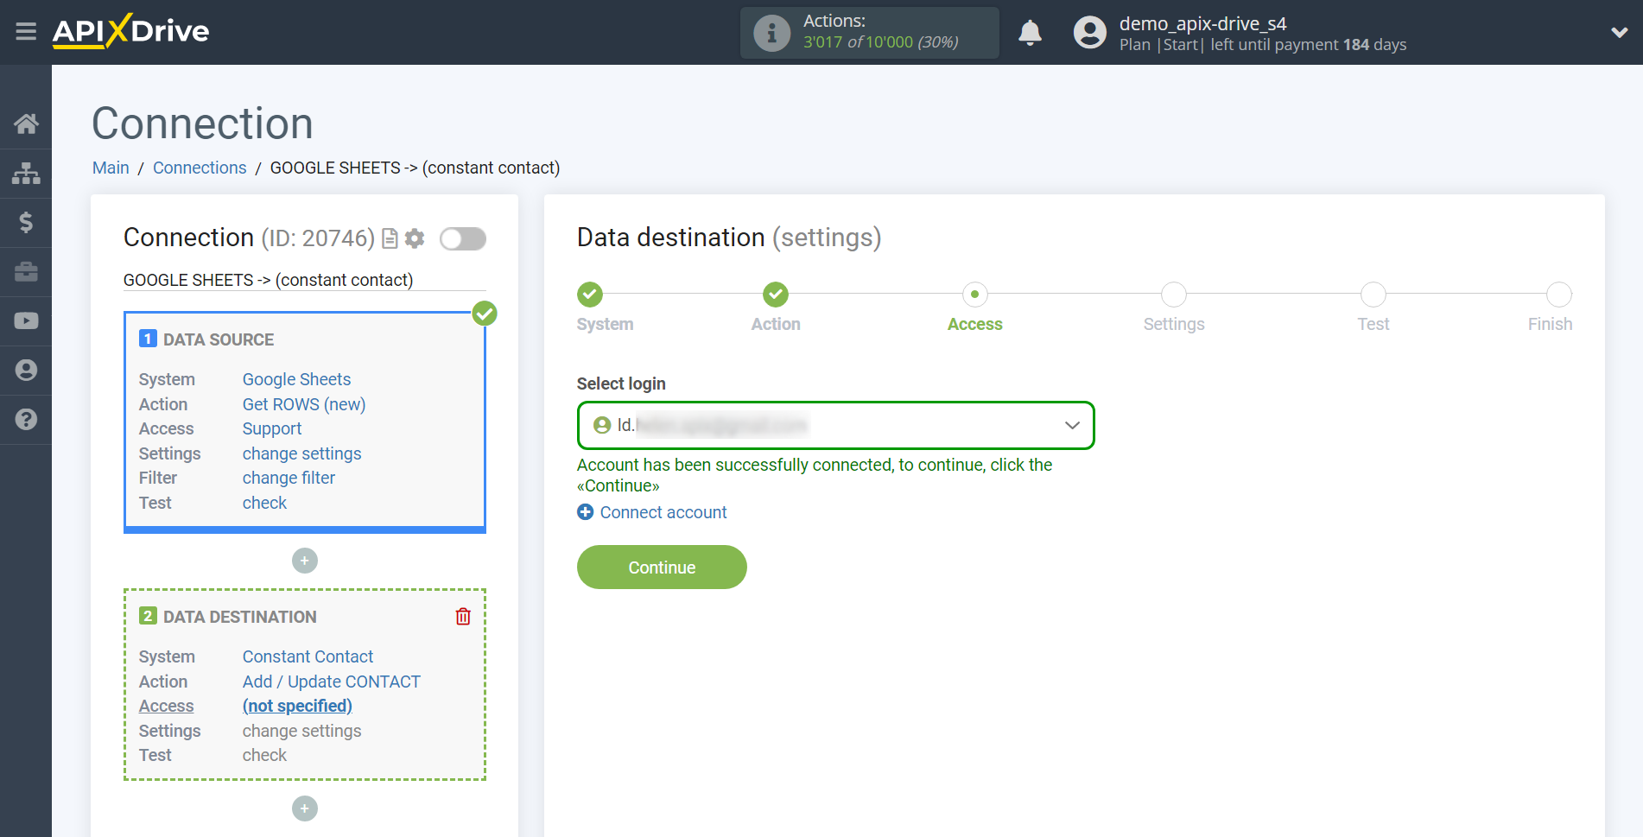Open connection settings gear icon
Image resolution: width=1643 pixels, height=837 pixels.
(x=415, y=238)
